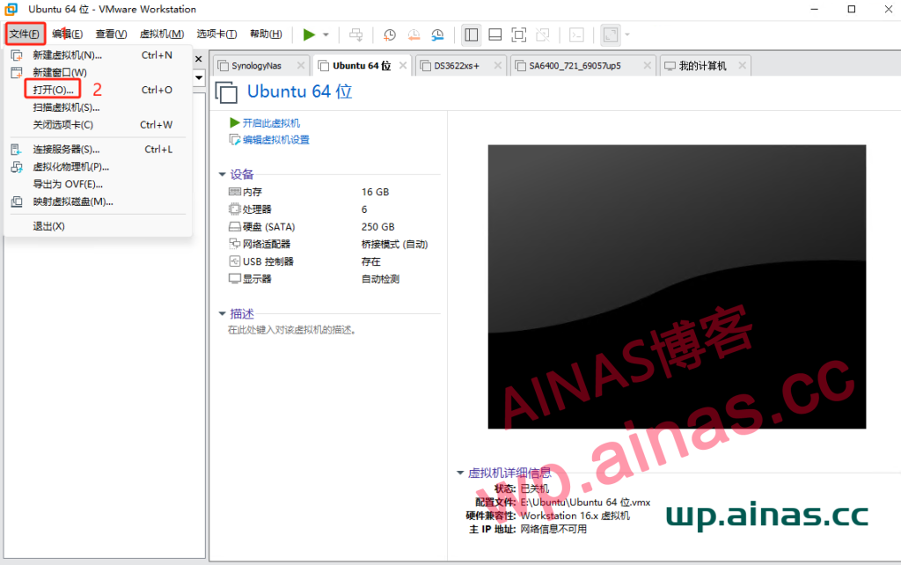Image resolution: width=901 pixels, height=565 pixels.
Task: Collapse the 设备 section
Action: 223,174
